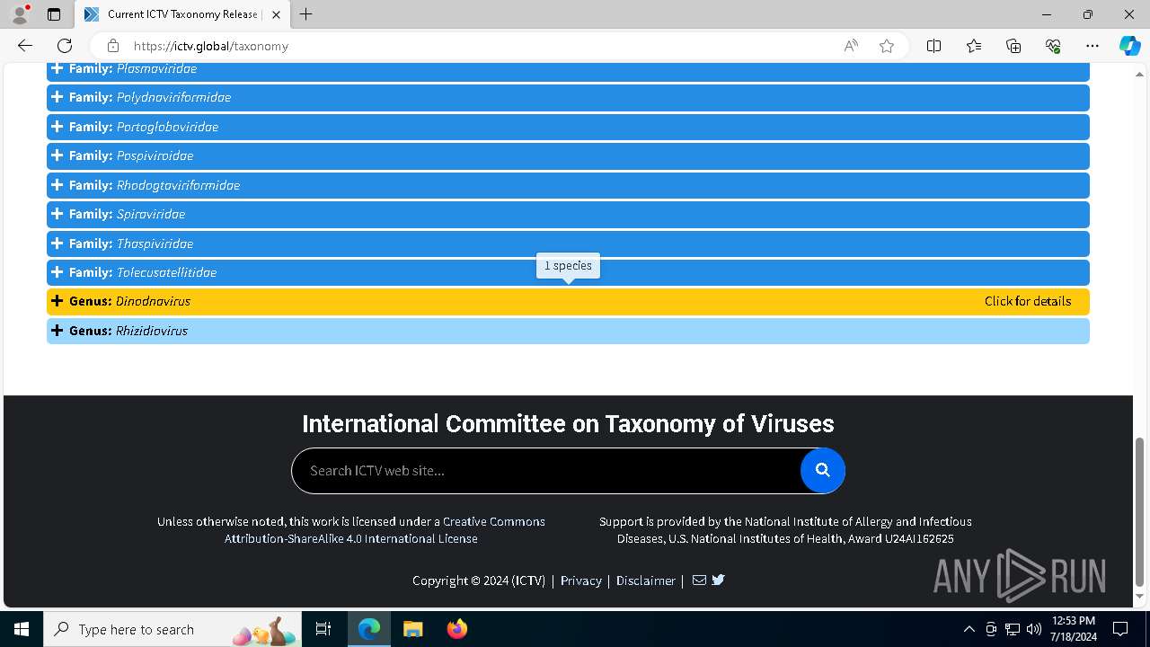The width and height of the screenshot is (1150, 647).
Task: Show hidden system tray icons
Action: [x=969, y=629]
